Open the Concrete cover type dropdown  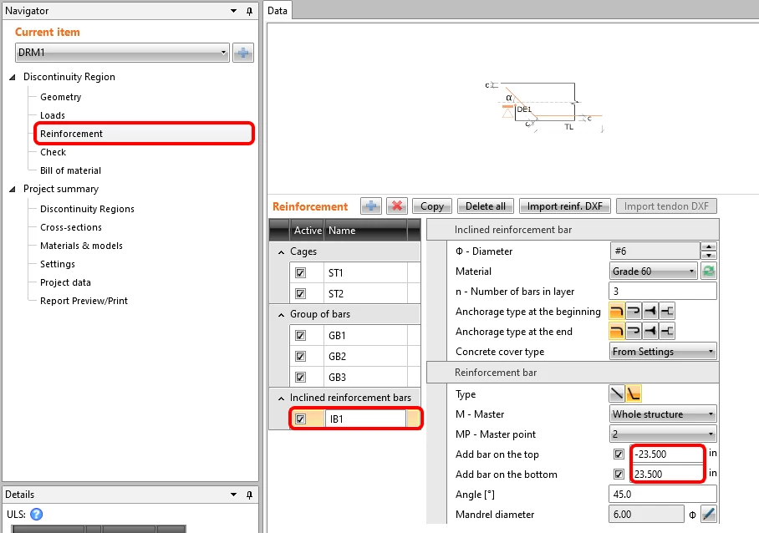(663, 352)
